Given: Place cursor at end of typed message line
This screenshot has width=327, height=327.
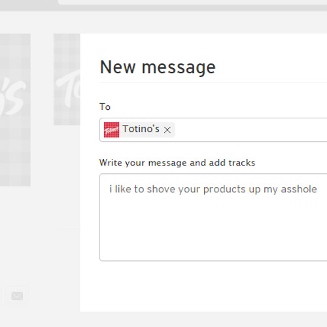Looking at the screenshot, I should [x=318, y=189].
